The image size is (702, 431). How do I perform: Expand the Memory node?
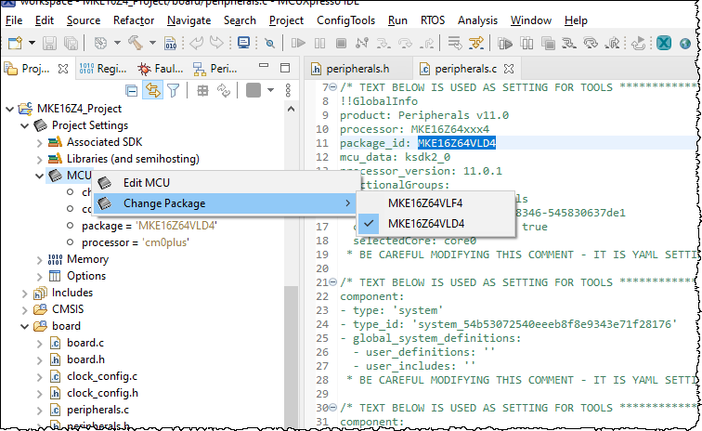39,260
